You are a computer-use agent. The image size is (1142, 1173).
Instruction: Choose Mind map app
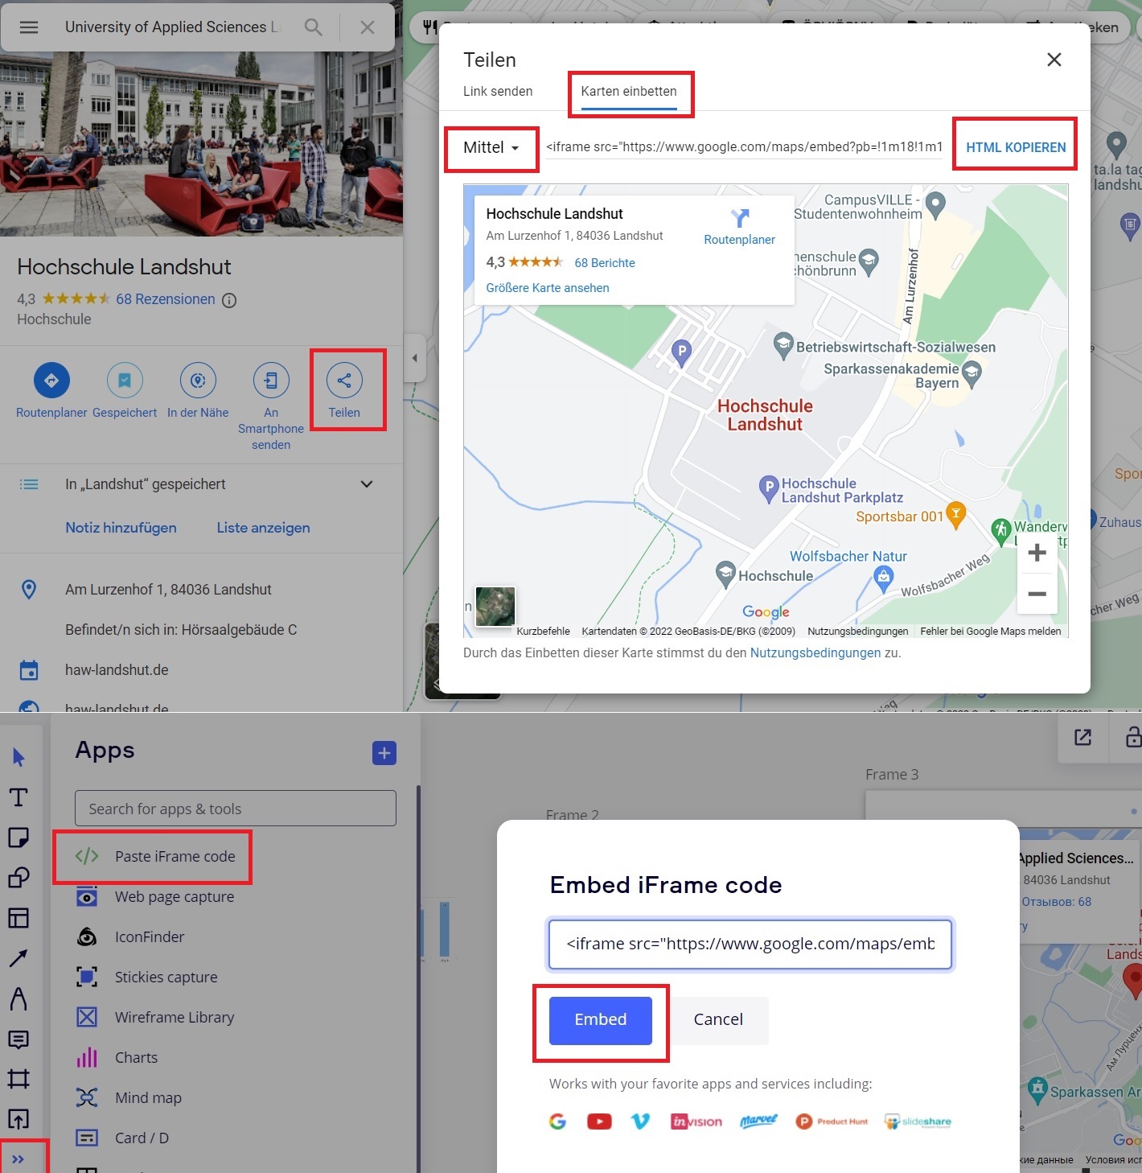tap(129, 1098)
